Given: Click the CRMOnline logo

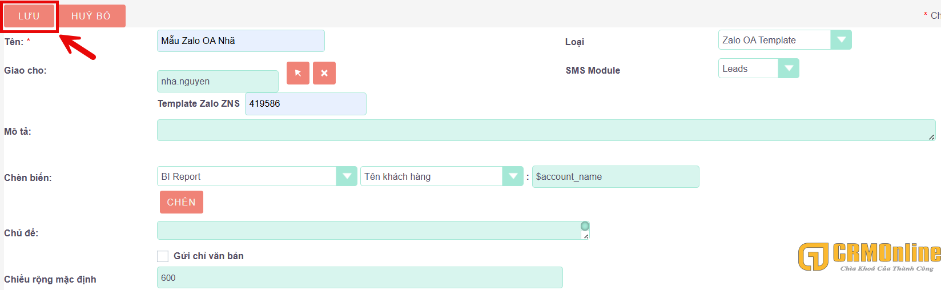Looking at the screenshot, I should (869, 256).
